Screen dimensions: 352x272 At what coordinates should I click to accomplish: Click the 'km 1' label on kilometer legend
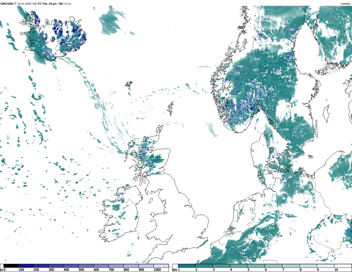pyautogui.click(x=176, y=270)
